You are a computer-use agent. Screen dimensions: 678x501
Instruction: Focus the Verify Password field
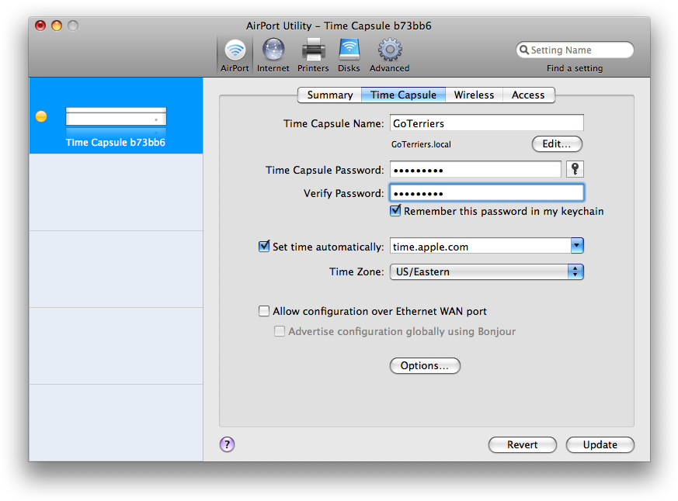click(x=487, y=192)
